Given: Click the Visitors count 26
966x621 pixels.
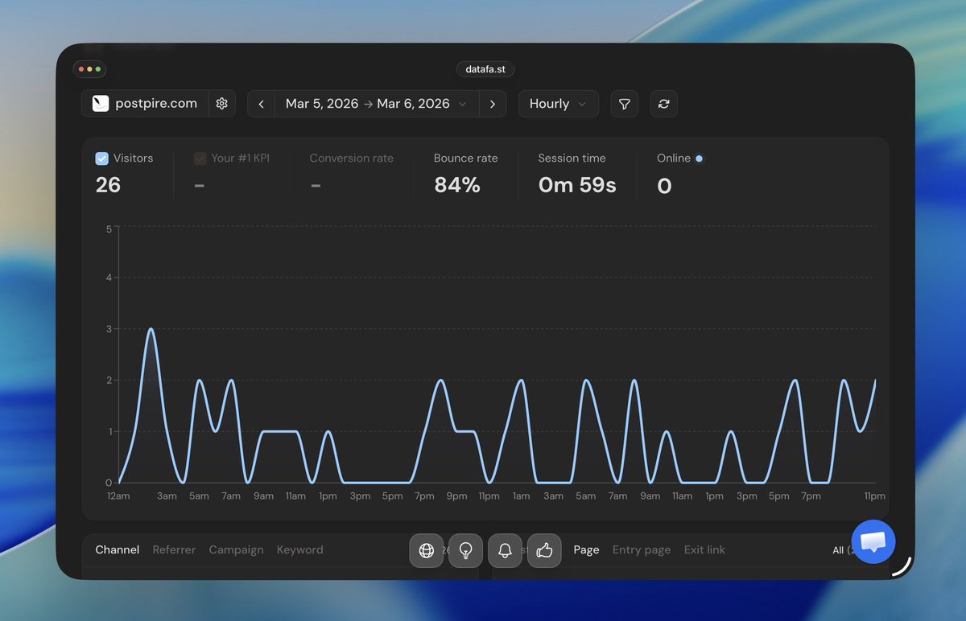Looking at the screenshot, I should coord(108,185).
